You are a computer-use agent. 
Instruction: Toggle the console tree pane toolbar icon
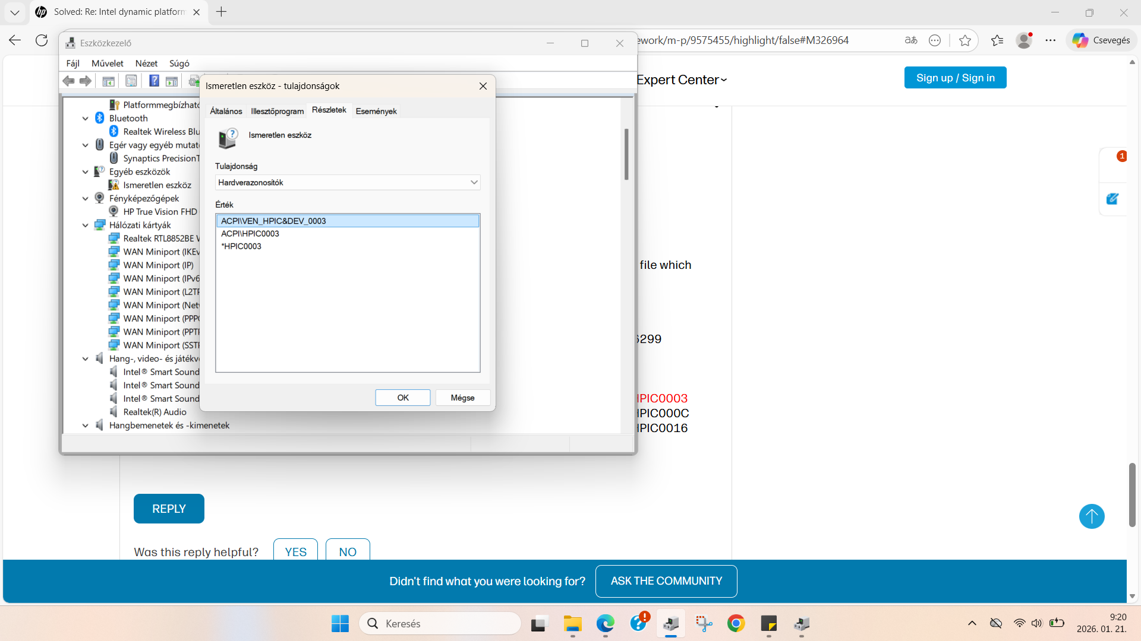coord(108,81)
